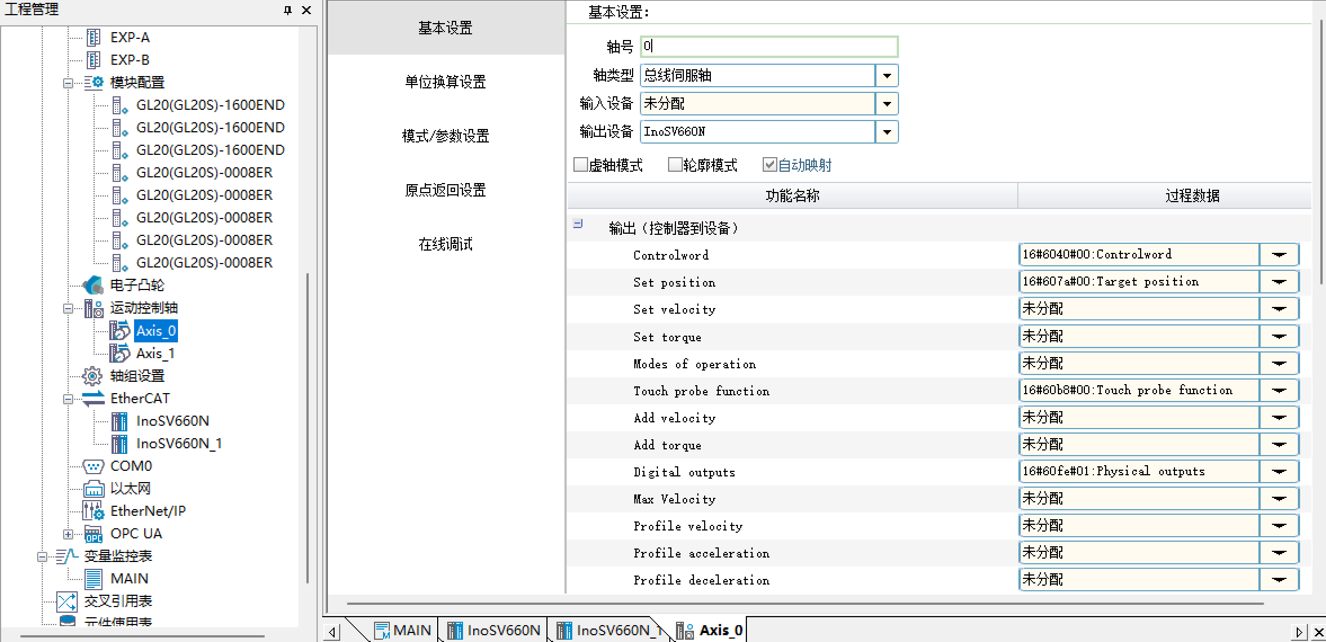Click the COM0 serial port icon
This screenshot has height=642, width=1326.
pyautogui.click(x=94, y=466)
